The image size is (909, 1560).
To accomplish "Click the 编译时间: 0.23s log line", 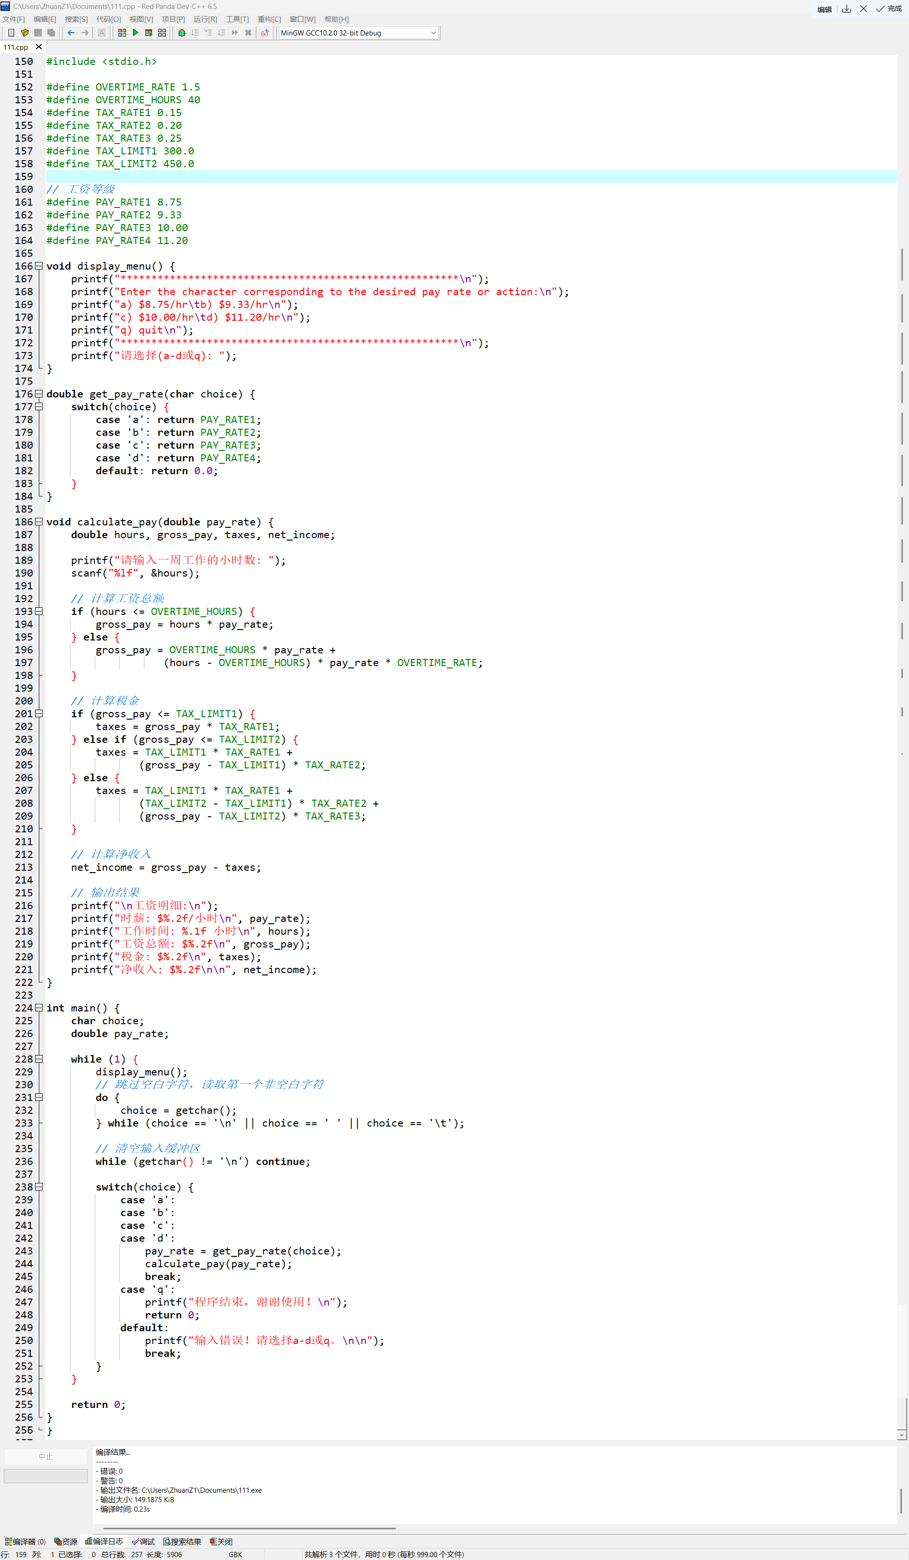I will pyautogui.click(x=123, y=1509).
